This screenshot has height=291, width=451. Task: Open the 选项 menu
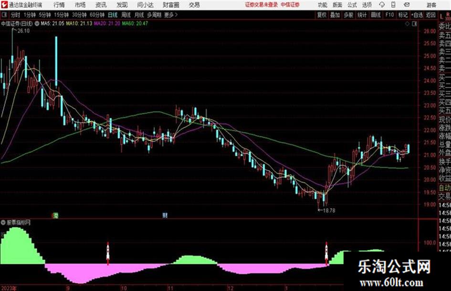367,5
